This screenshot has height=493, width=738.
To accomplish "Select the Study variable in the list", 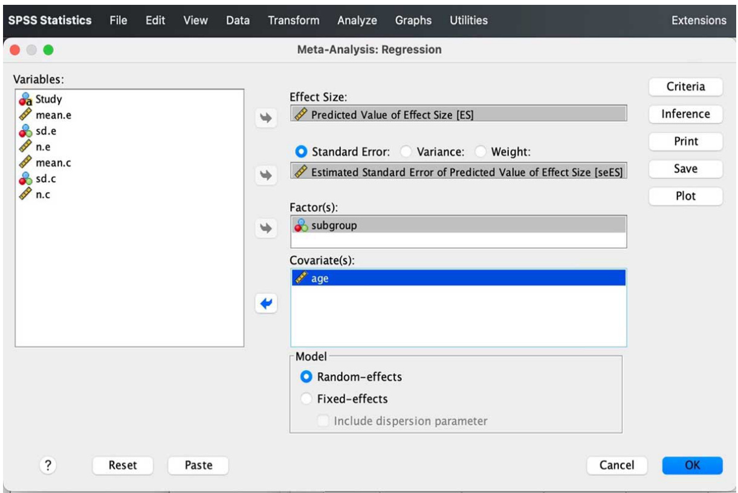I will click(x=129, y=100).
